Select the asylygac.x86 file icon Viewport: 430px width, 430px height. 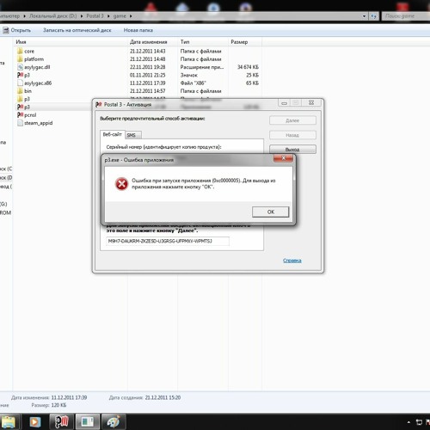[x=20, y=83]
